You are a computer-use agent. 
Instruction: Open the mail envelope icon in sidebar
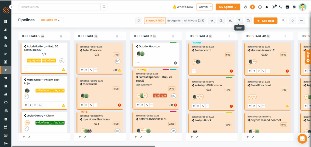click(5, 135)
